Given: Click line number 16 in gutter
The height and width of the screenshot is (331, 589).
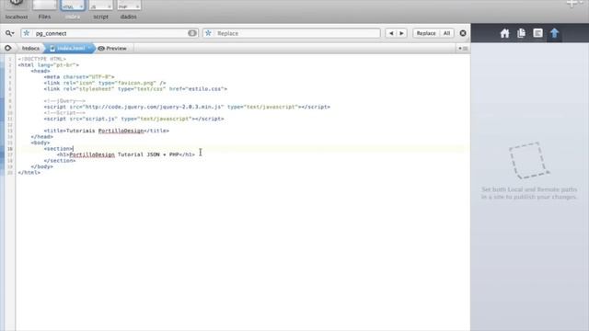Looking at the screenshot, I should (10, 149).
